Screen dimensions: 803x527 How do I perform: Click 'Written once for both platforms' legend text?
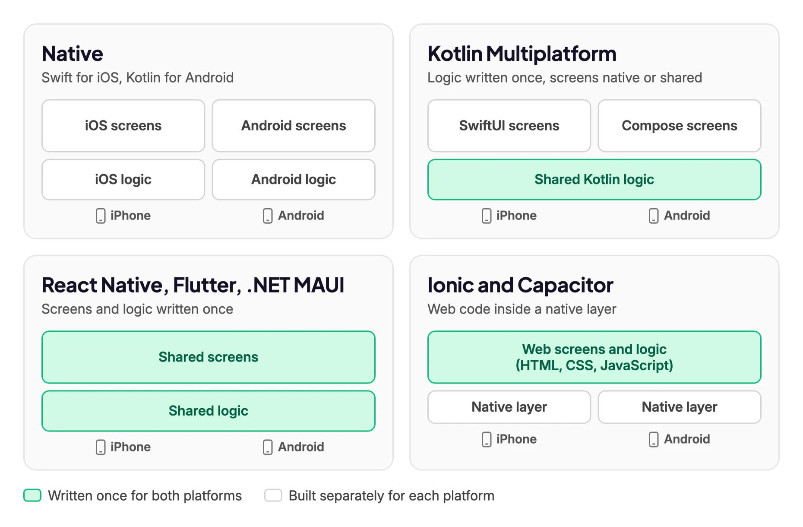[145, 496]
